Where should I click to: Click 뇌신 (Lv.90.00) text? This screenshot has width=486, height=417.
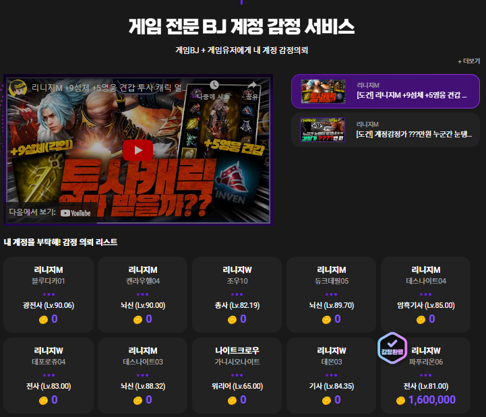click(x=143, y=305)
